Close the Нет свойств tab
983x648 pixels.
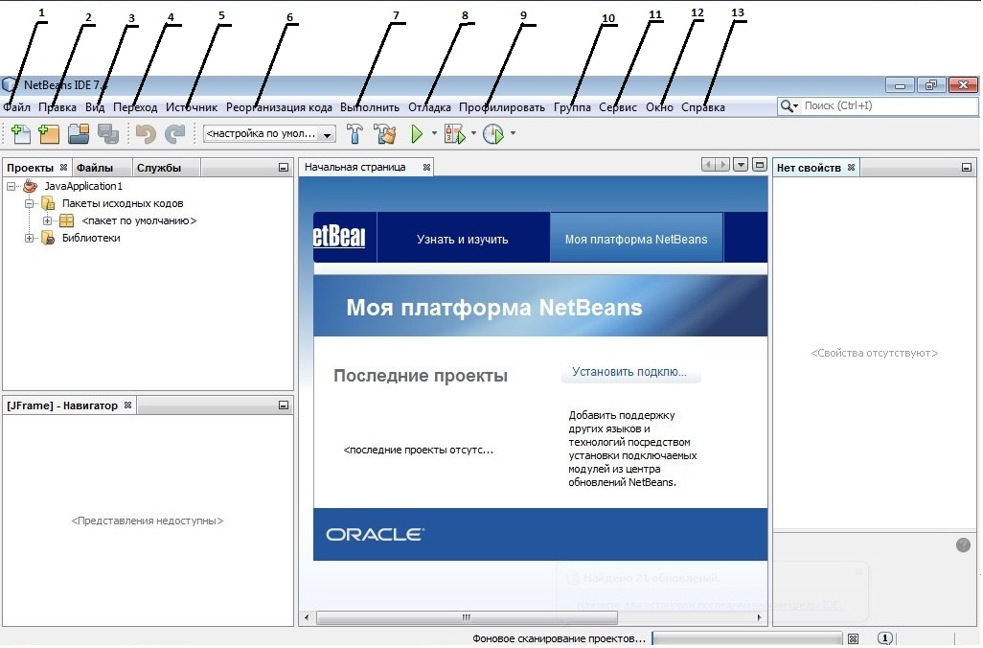coord(852,168)
